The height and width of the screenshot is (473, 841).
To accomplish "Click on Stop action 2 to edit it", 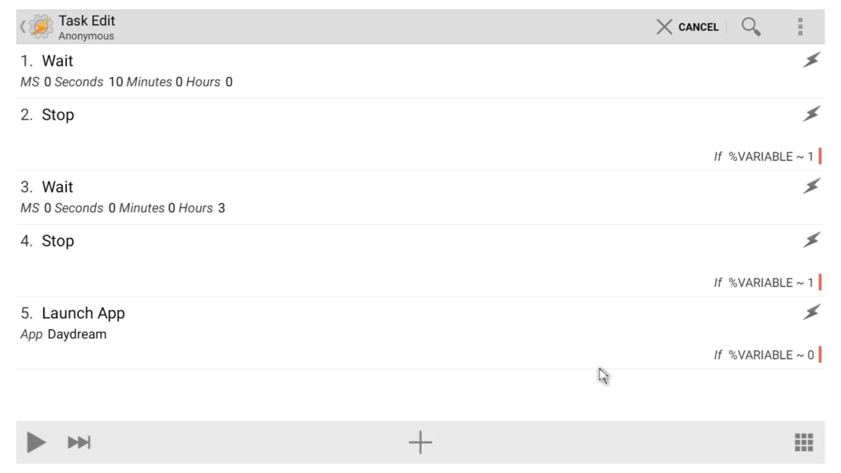I will click(58, 114).
